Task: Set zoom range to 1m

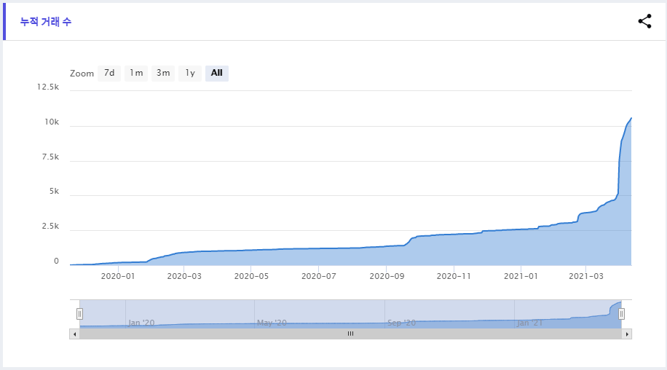Action: (x=136, y=73)
